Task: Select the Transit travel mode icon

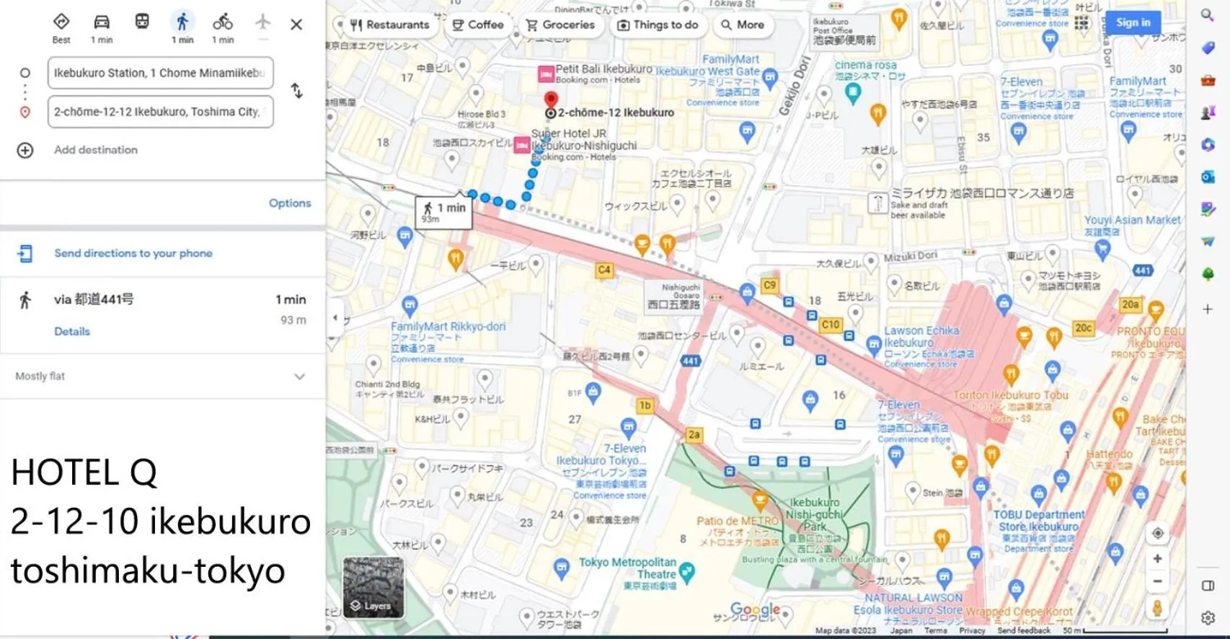Action: pos(142,22)
